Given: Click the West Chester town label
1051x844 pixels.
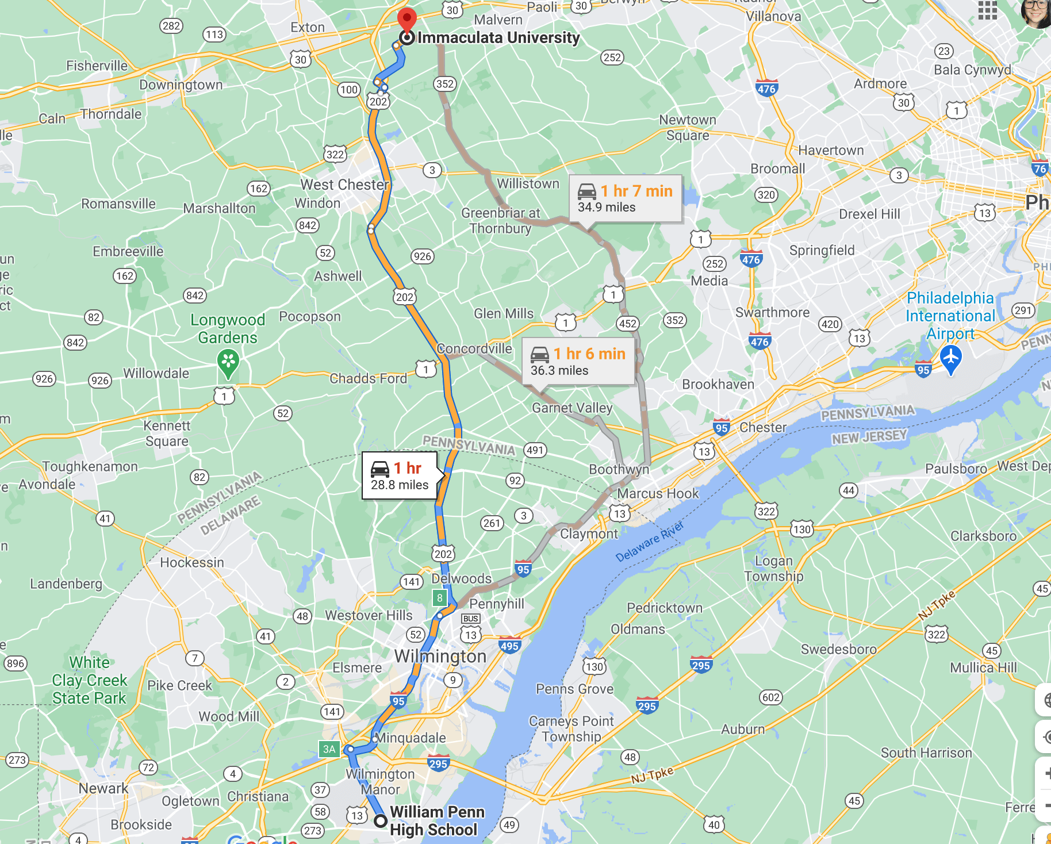Looking at the screenshot, I should tap(345, 185).
